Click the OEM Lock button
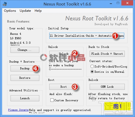The width and height of the screenshot is (135, 117). coord(107,87)
